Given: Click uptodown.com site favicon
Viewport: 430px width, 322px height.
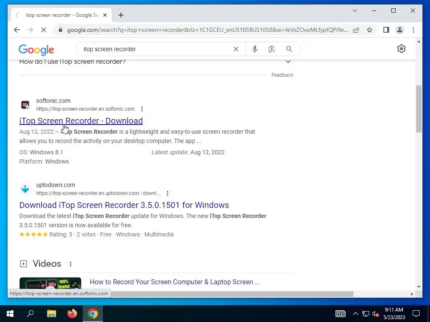Looking at the screenshot, I should click(x=25, y=189).
